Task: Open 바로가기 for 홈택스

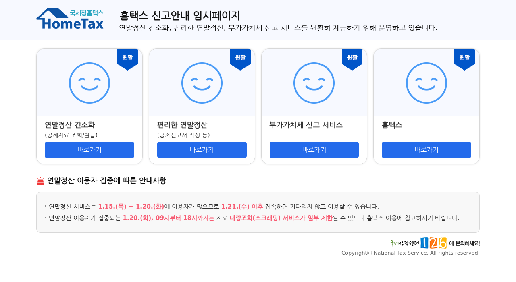Action: (426, 149)
